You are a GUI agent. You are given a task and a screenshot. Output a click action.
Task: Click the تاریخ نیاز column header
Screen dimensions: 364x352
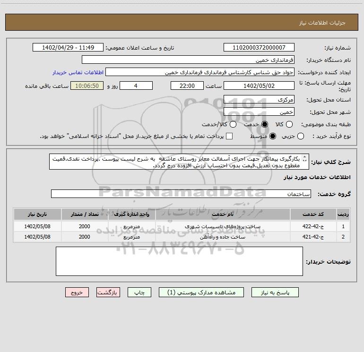pyautogui.click(x=37, y=214)
